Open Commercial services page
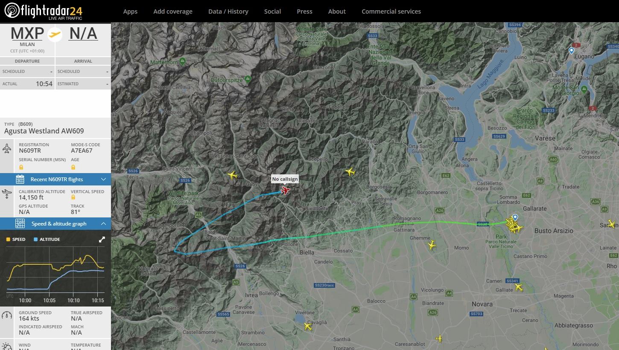 tap(391, 12)
